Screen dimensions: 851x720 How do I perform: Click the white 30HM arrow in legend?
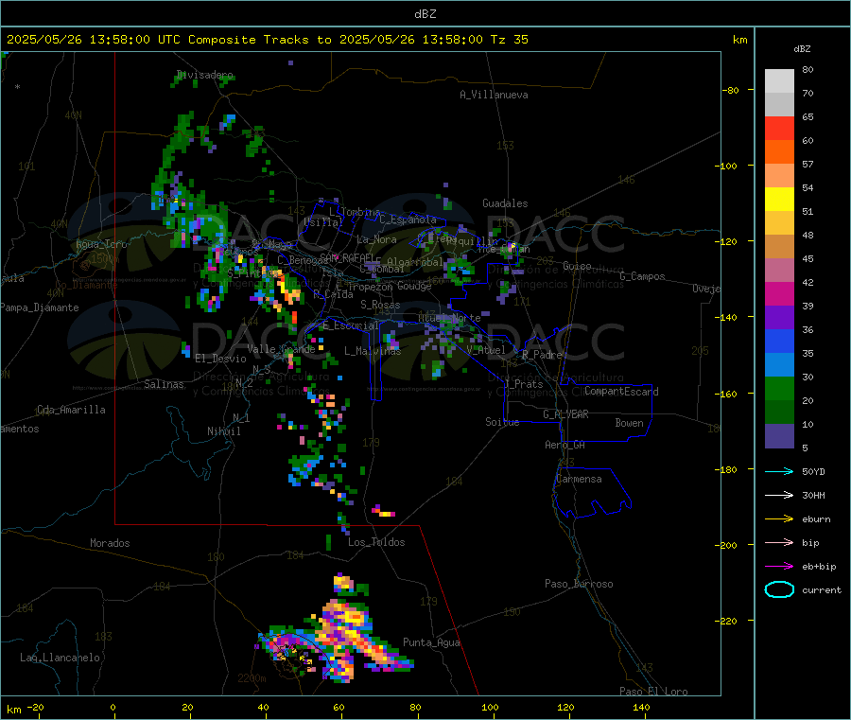[x=779, y=495]
